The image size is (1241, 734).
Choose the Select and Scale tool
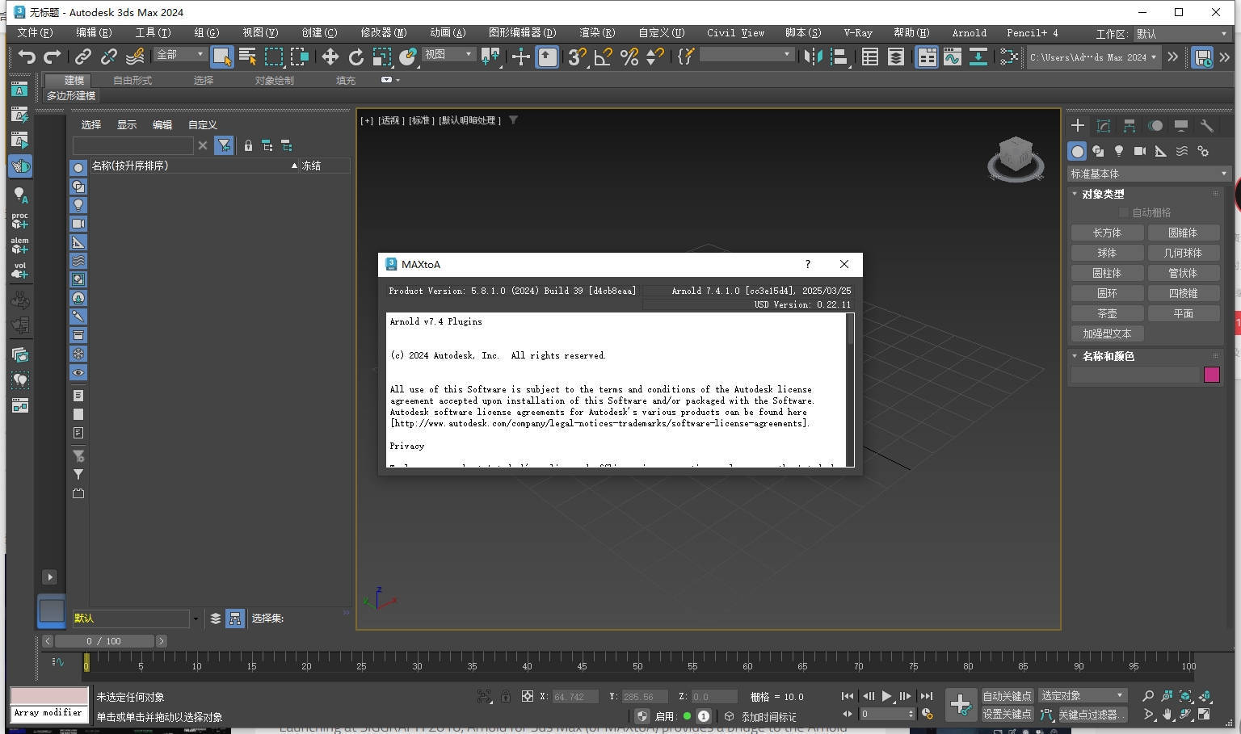(382, 57)
